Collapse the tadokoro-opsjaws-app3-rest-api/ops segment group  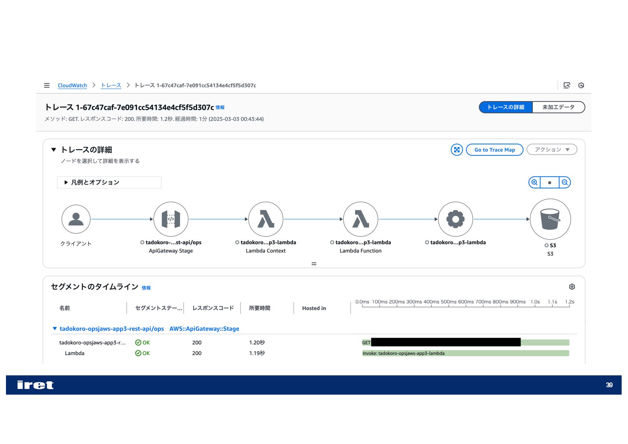click(x=55, y=329)
